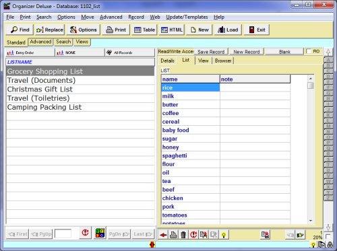Create a New database from toolbar
The image size is (337, 251).
point(200,30)
